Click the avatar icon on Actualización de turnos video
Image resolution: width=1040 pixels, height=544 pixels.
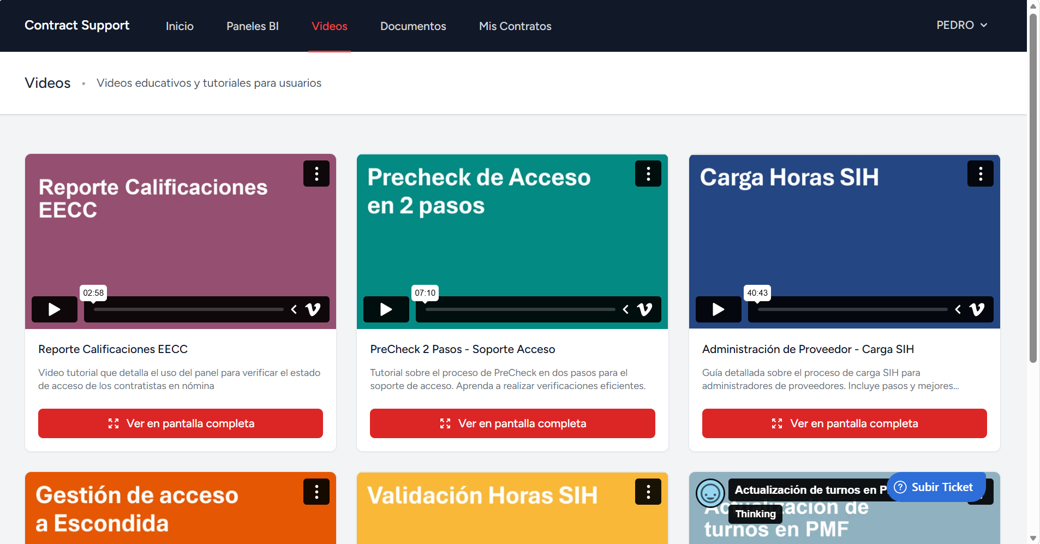pyautogui.click(x=710, y=493)
